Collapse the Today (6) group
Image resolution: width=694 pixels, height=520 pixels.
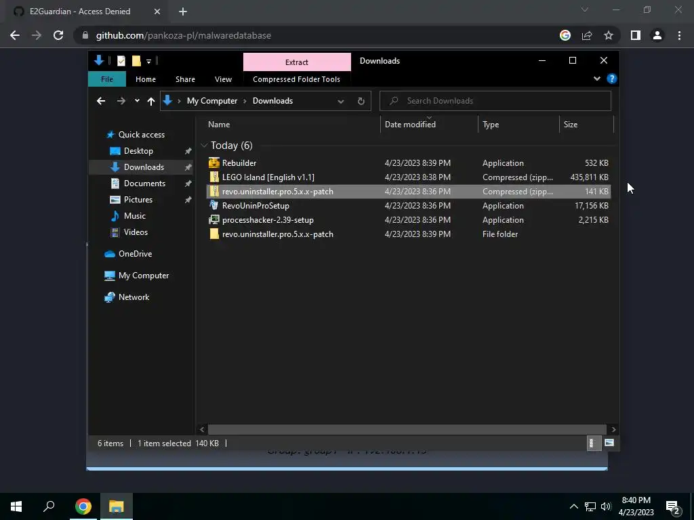point(204,146)
